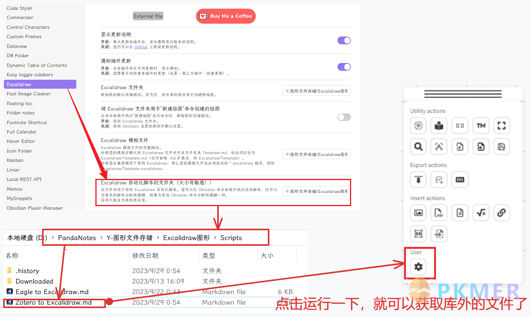Click the Excalidraw 文件夹 path field

point(316,91)
